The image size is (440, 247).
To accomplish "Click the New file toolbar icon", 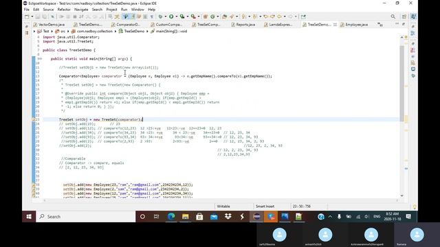I will tap(27, 16).
